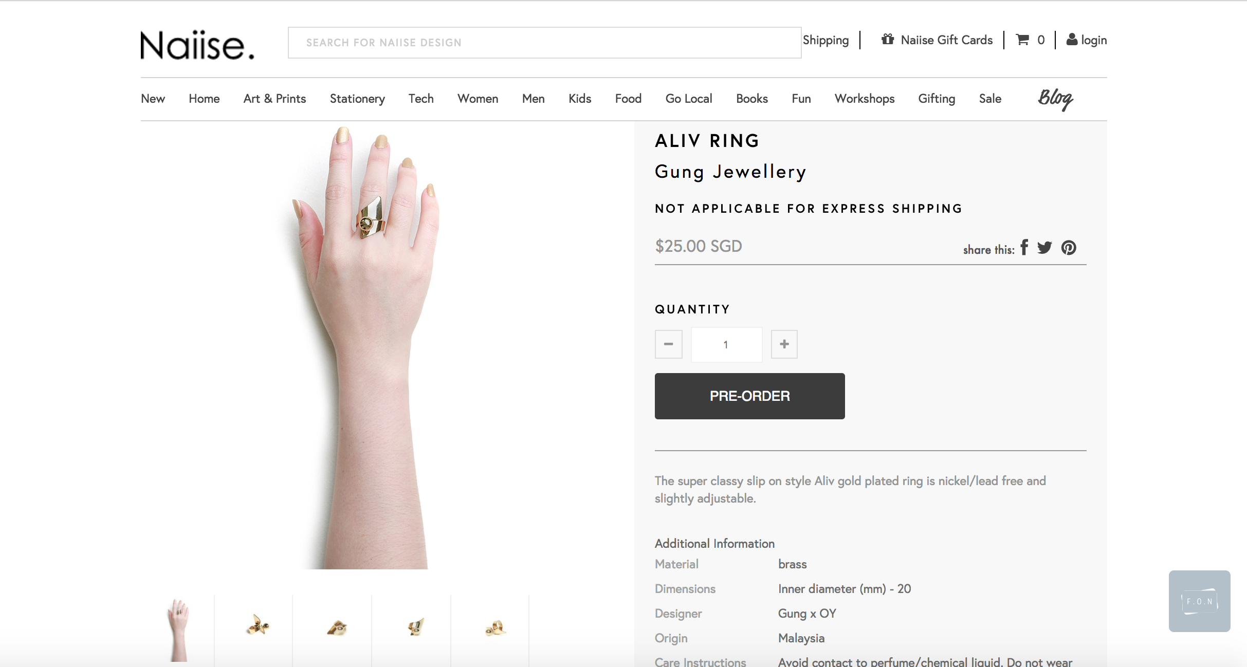This screenshot has height=667, width=1247.
Task: Go to the Naiise logo homepage
Action: click(x=197, y=45)
